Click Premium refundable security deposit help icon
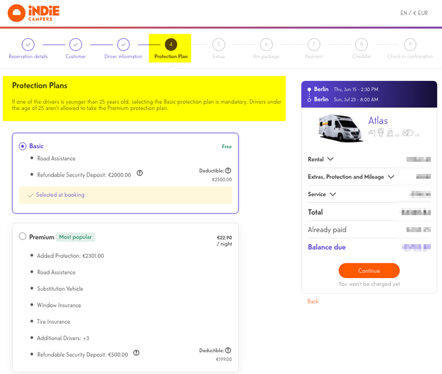Image resolution: width=442 pixels, height=374 pixels. pyautogui.click(x=136, y=353)
